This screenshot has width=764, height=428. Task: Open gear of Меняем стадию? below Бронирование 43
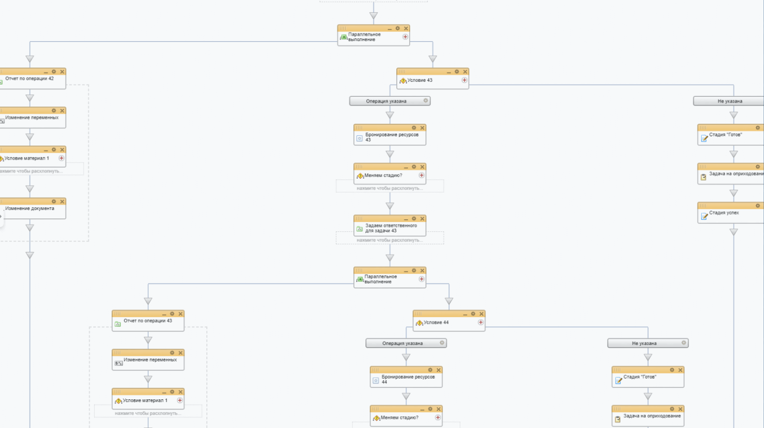pos(414,167)
